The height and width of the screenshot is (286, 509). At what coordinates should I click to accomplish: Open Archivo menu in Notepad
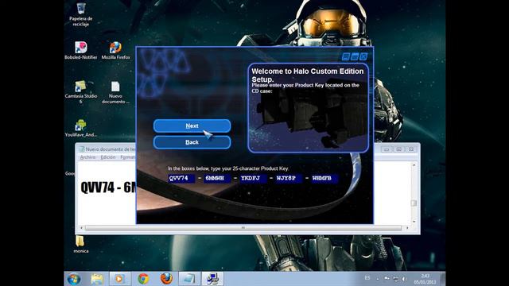tap(87, 157)
